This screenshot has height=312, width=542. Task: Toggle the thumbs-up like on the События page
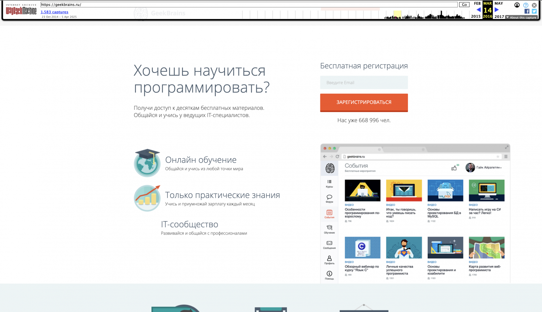pyautogui.click(x=454, y=168)
